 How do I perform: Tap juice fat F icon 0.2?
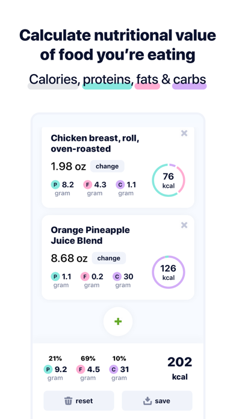pos(85,276)
